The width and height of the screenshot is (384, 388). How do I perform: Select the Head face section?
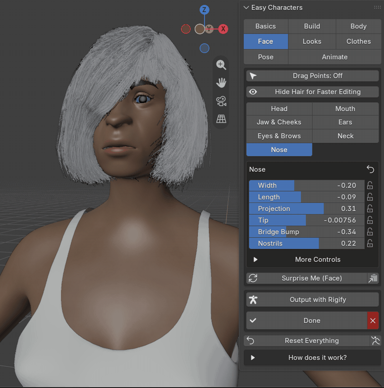point(279,109)
